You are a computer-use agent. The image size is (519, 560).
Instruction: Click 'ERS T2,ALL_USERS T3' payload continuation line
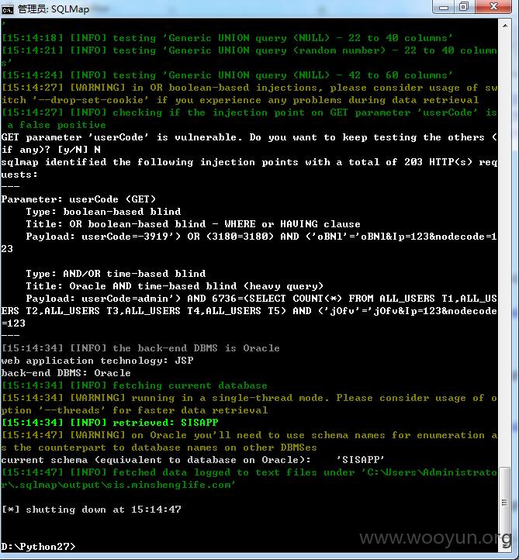(249, 311)
